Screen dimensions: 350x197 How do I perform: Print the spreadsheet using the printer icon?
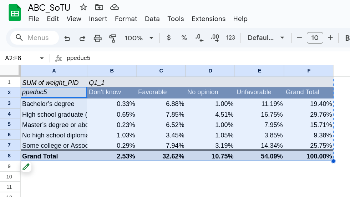click(x=97, y=38)
